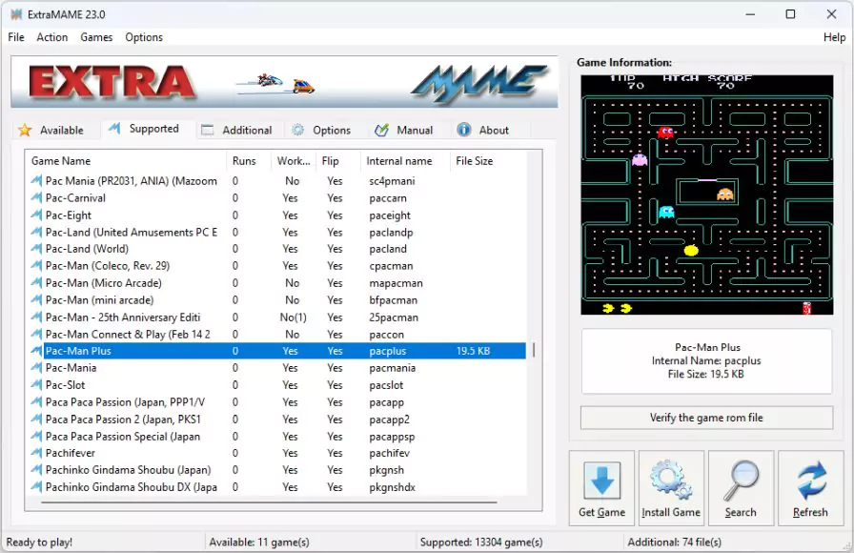Click the Install Game gear icon
Screen dimensions: 854x553
[x=671, y=480]
